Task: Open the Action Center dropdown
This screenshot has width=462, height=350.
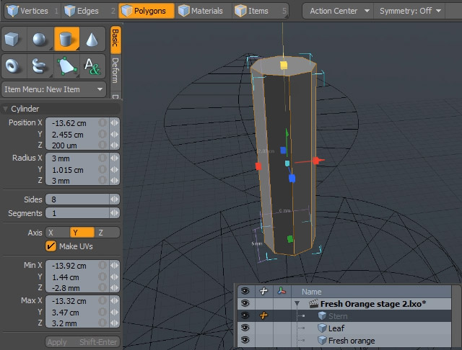Action: (x=338, y=11)
